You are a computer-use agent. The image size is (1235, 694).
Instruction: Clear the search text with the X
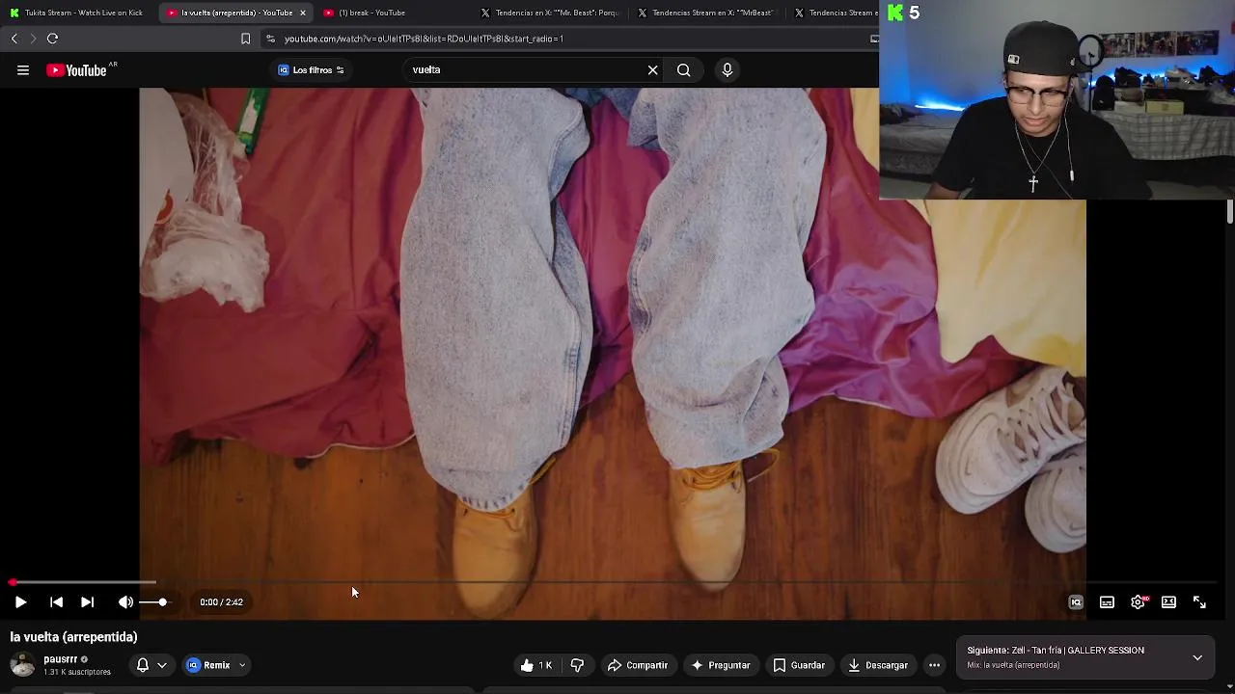point(653,69)
